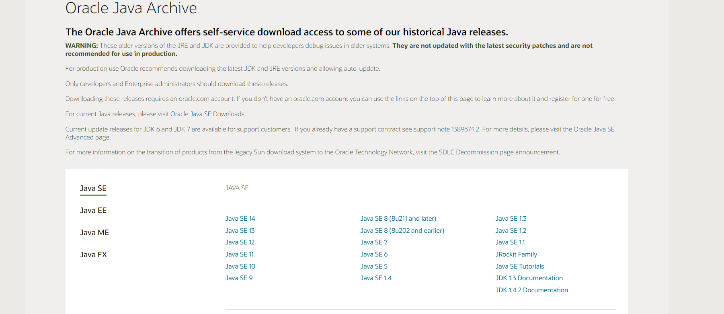Click the Java SE 9 link
The height and width of the screenshot is (314, 724).
tap(239, 278)
